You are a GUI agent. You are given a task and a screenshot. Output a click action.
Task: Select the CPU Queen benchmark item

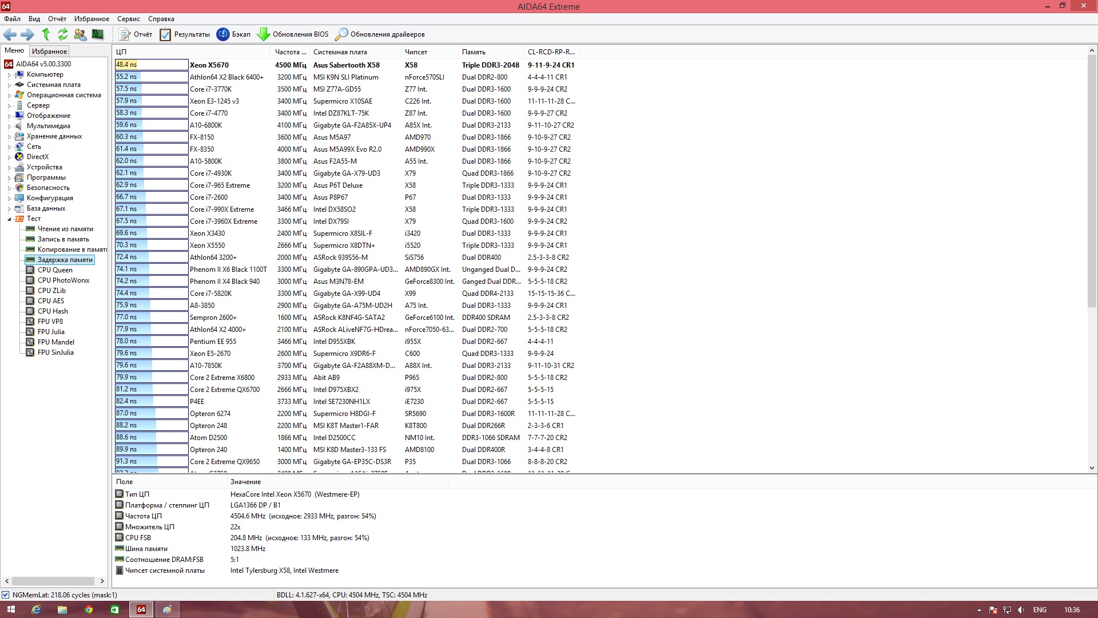coord(55,270)
